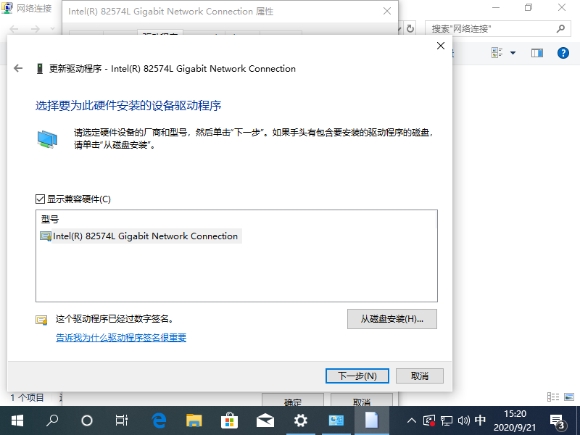Screen dimensions: 580x435
Task: Open the clock showing 15:20
Action: [x=515, y=420]
